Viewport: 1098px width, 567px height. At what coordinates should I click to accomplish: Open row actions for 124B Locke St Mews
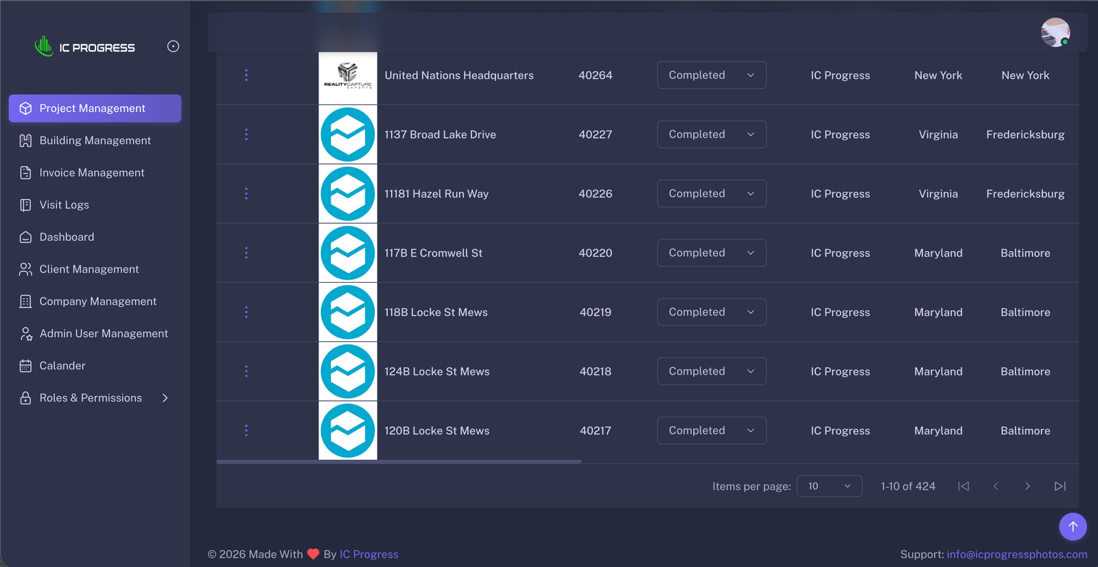(x=246, y=371)
